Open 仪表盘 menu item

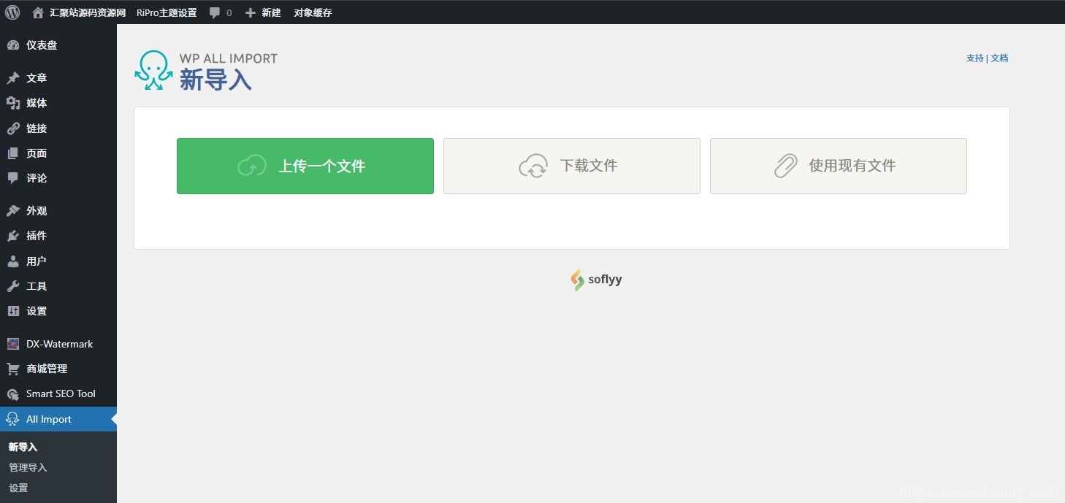[x=58, y=45]
